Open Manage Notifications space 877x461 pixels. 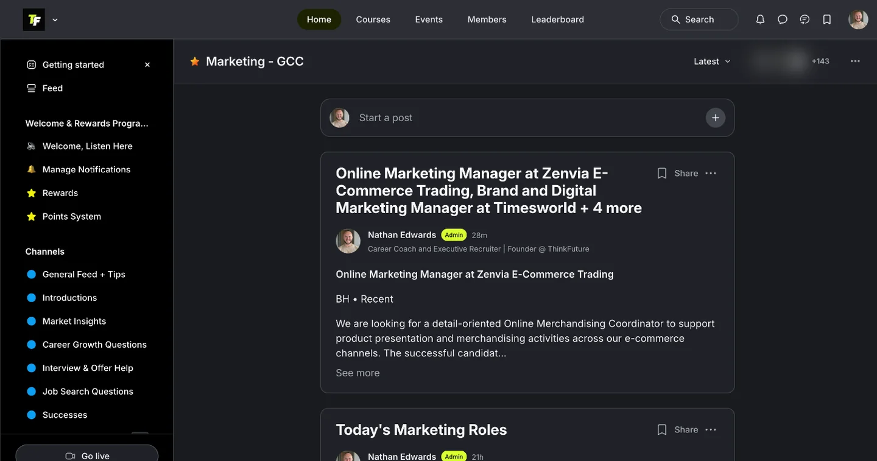(x=86, y=169)
